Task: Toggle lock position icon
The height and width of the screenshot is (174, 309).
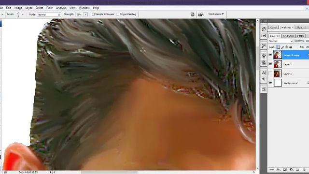Action: (x=286, y=47)
